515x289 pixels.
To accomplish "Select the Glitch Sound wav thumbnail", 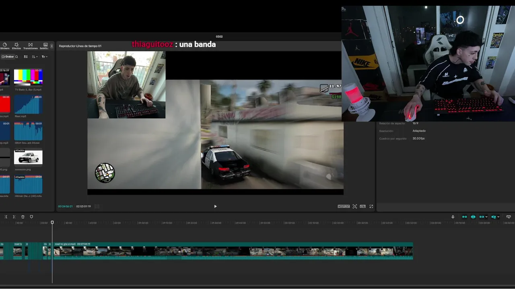I will click(x=28, y=131).
